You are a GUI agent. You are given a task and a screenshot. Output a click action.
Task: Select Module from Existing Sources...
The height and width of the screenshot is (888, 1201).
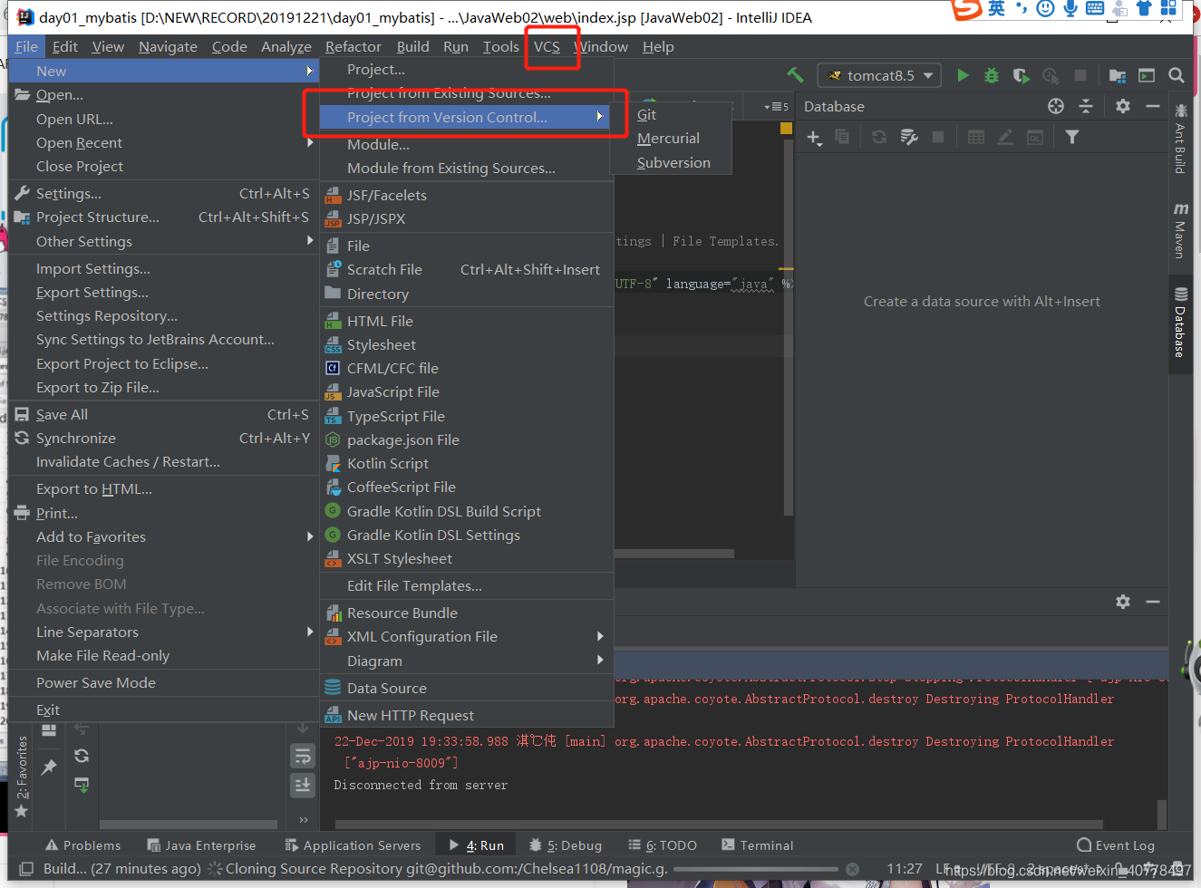(x=468, y=168)
